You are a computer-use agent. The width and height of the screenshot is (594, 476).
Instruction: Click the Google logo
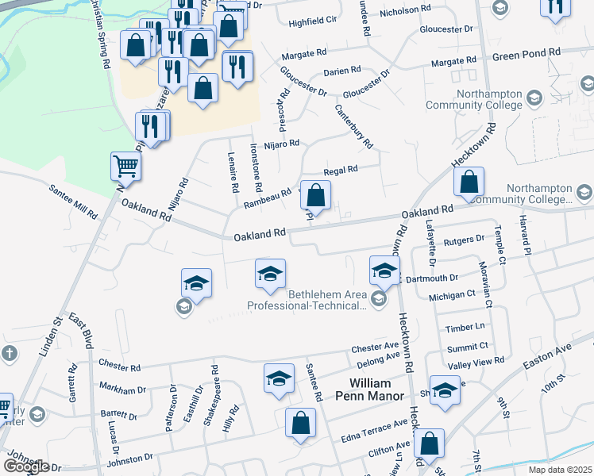26,466
